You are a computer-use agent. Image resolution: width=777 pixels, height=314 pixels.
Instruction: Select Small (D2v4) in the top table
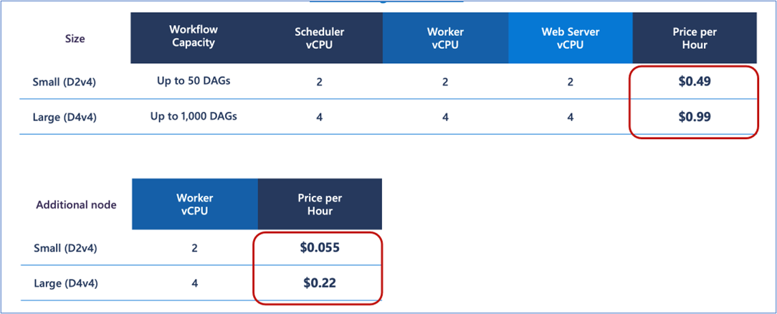(65, 82)
